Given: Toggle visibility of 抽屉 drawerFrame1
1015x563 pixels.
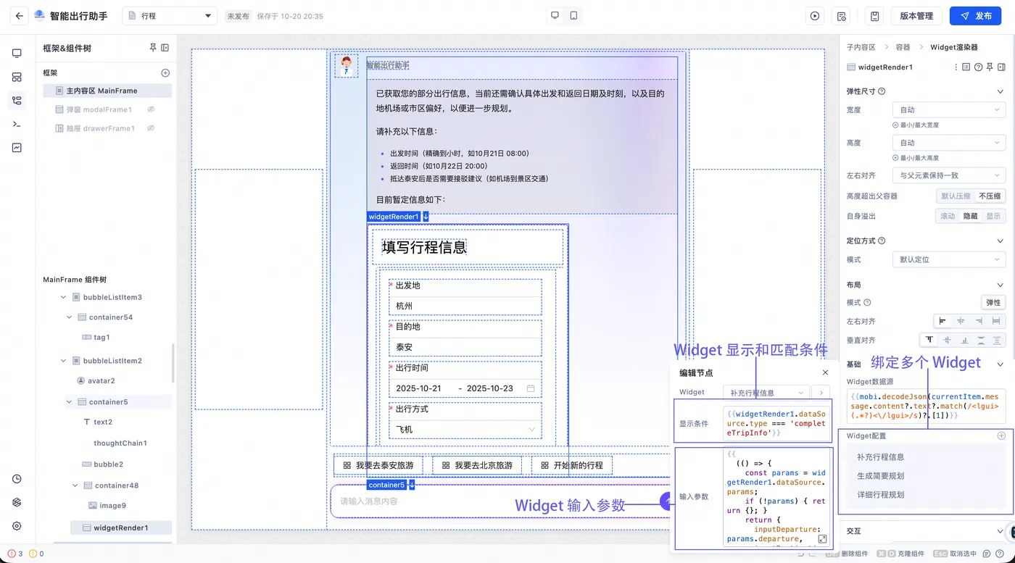Looking at the screenshot, I should (x=152, y=128).
